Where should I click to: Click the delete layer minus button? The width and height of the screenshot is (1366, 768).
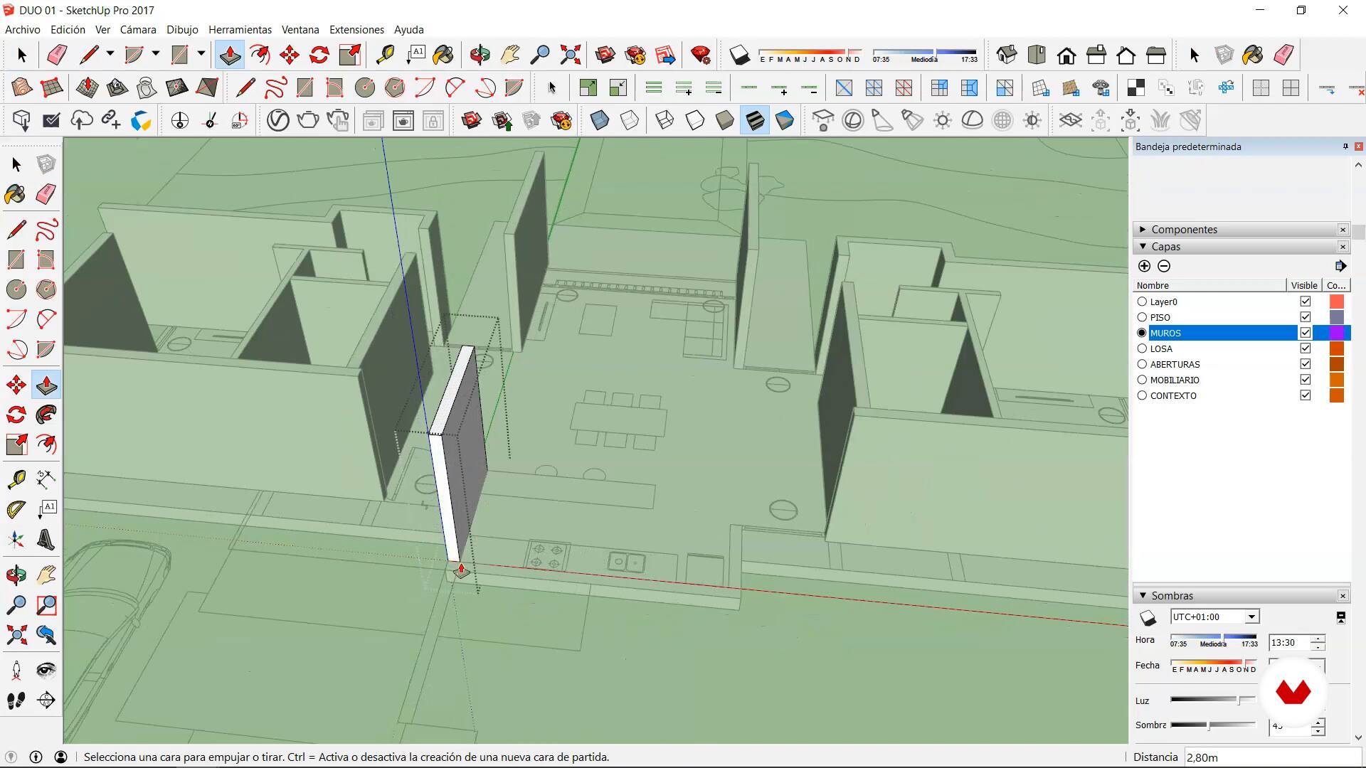[1164, 266]
